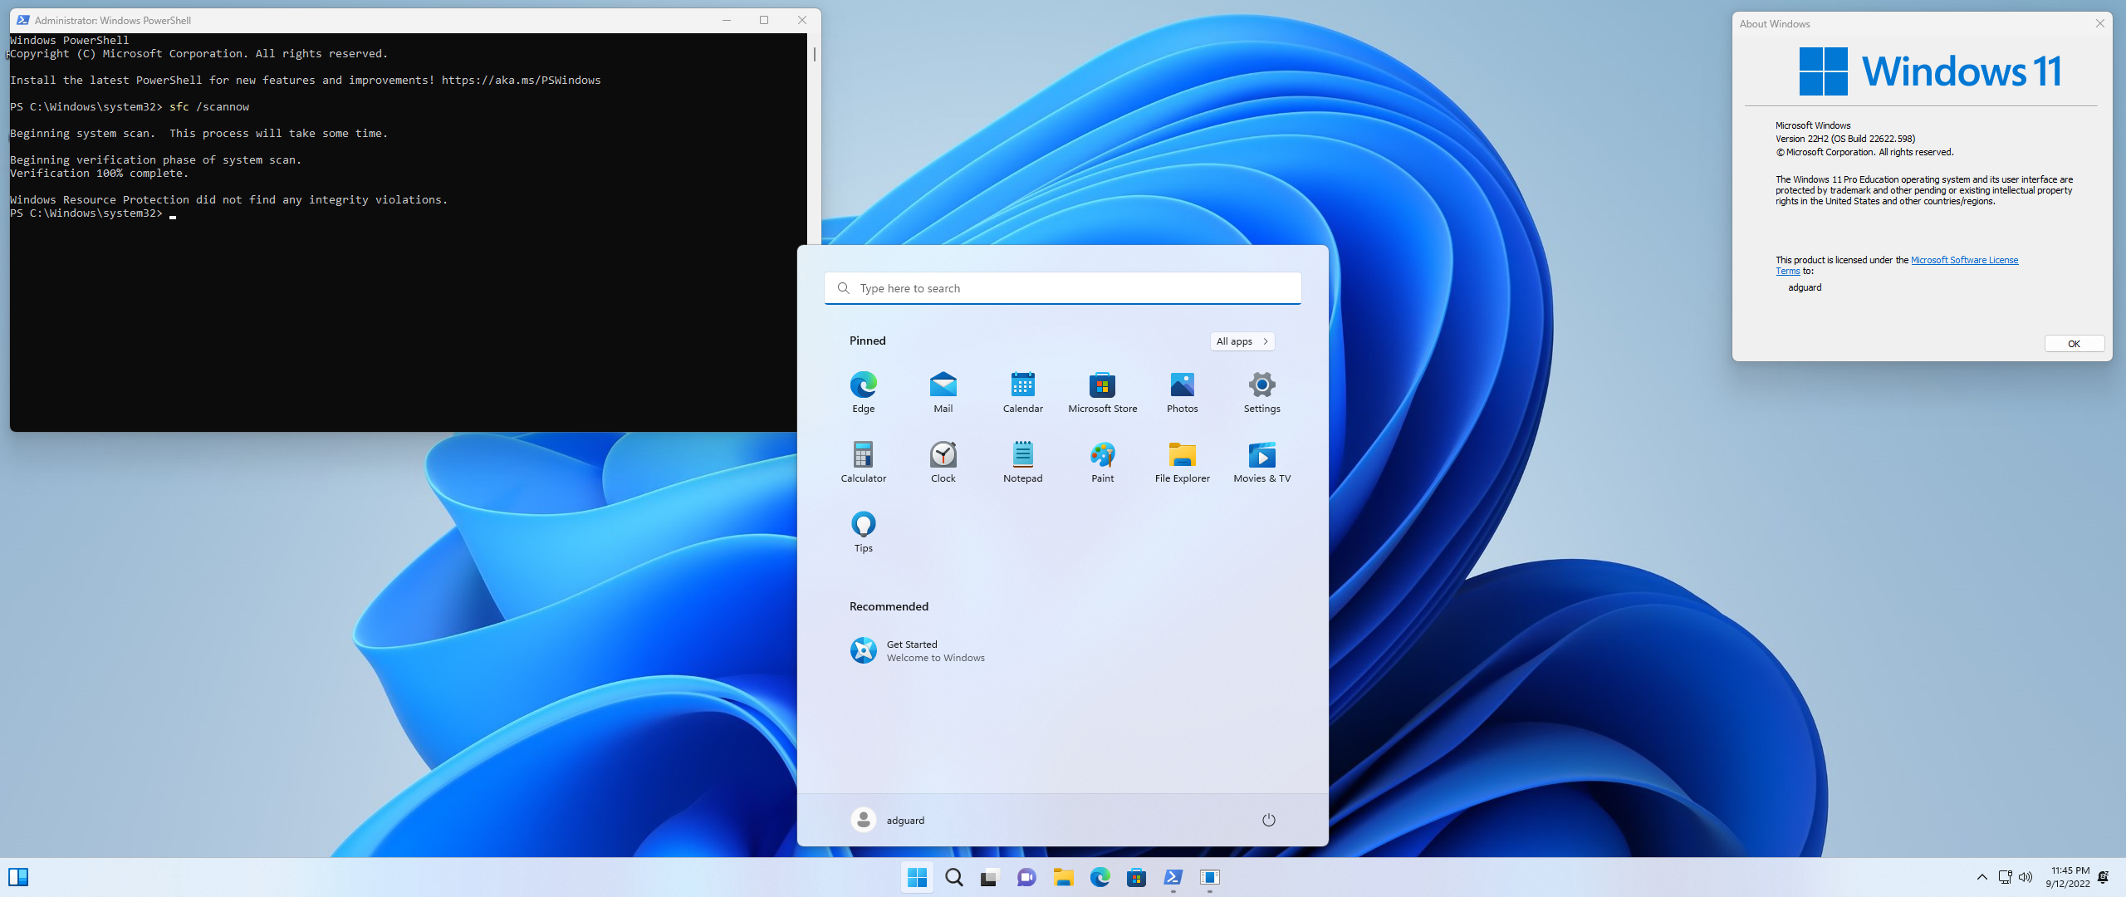Open File Explorer on taskbar
The width and height of the screenshot is (2126, 897).
[1063, 877]
